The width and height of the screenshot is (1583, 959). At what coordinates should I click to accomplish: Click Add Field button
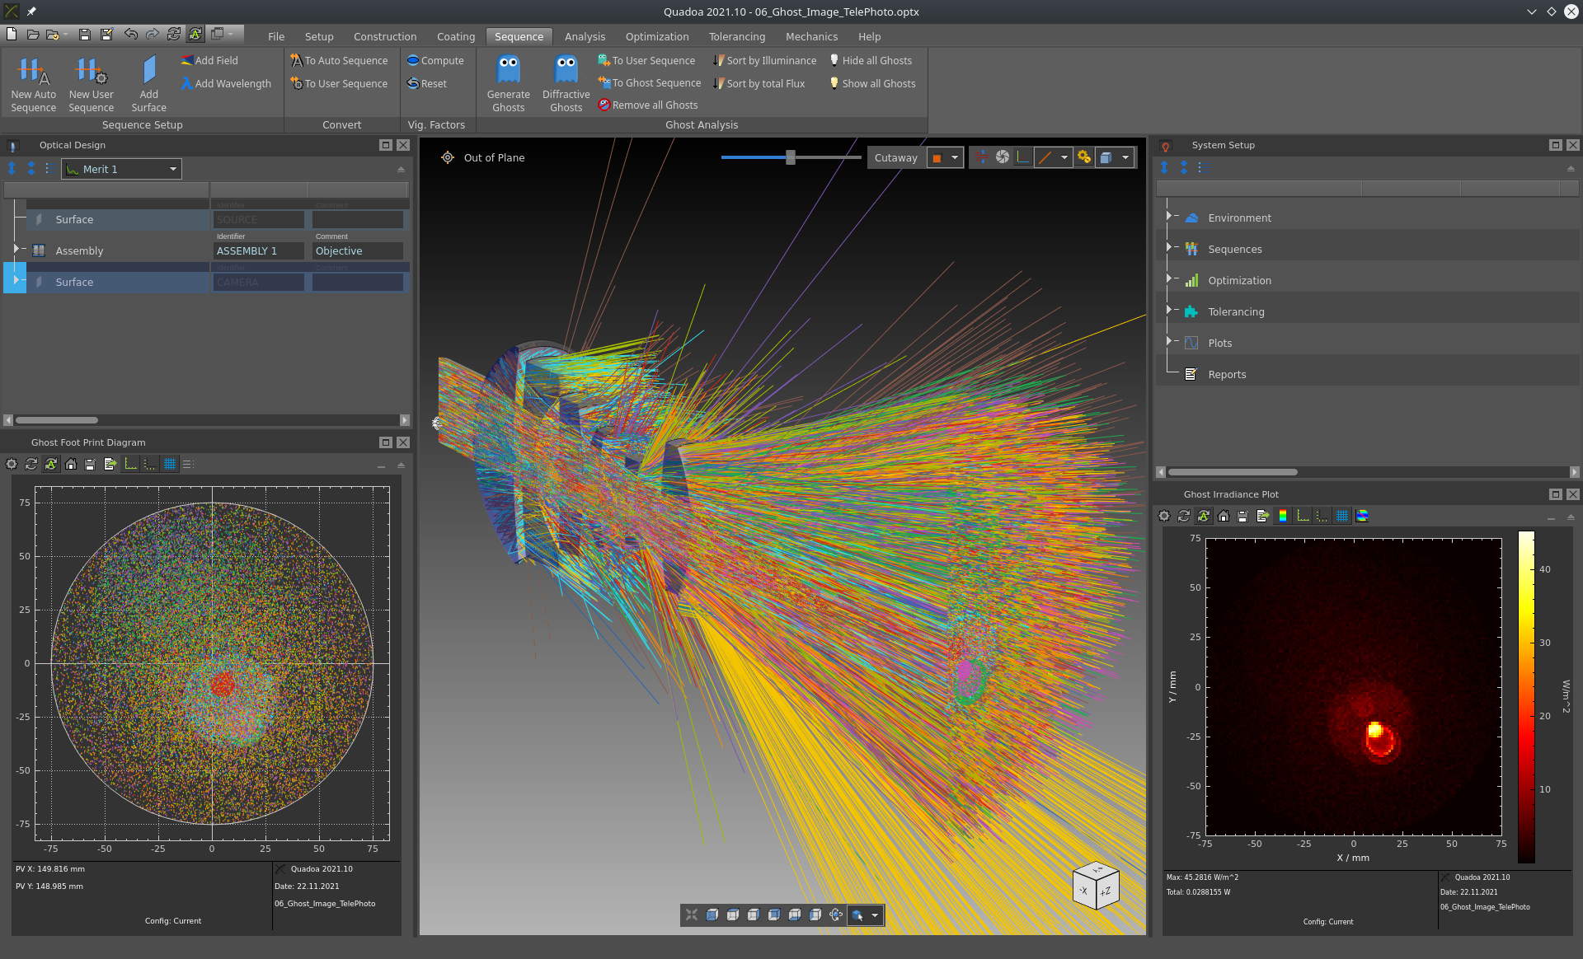pos(209,60)
